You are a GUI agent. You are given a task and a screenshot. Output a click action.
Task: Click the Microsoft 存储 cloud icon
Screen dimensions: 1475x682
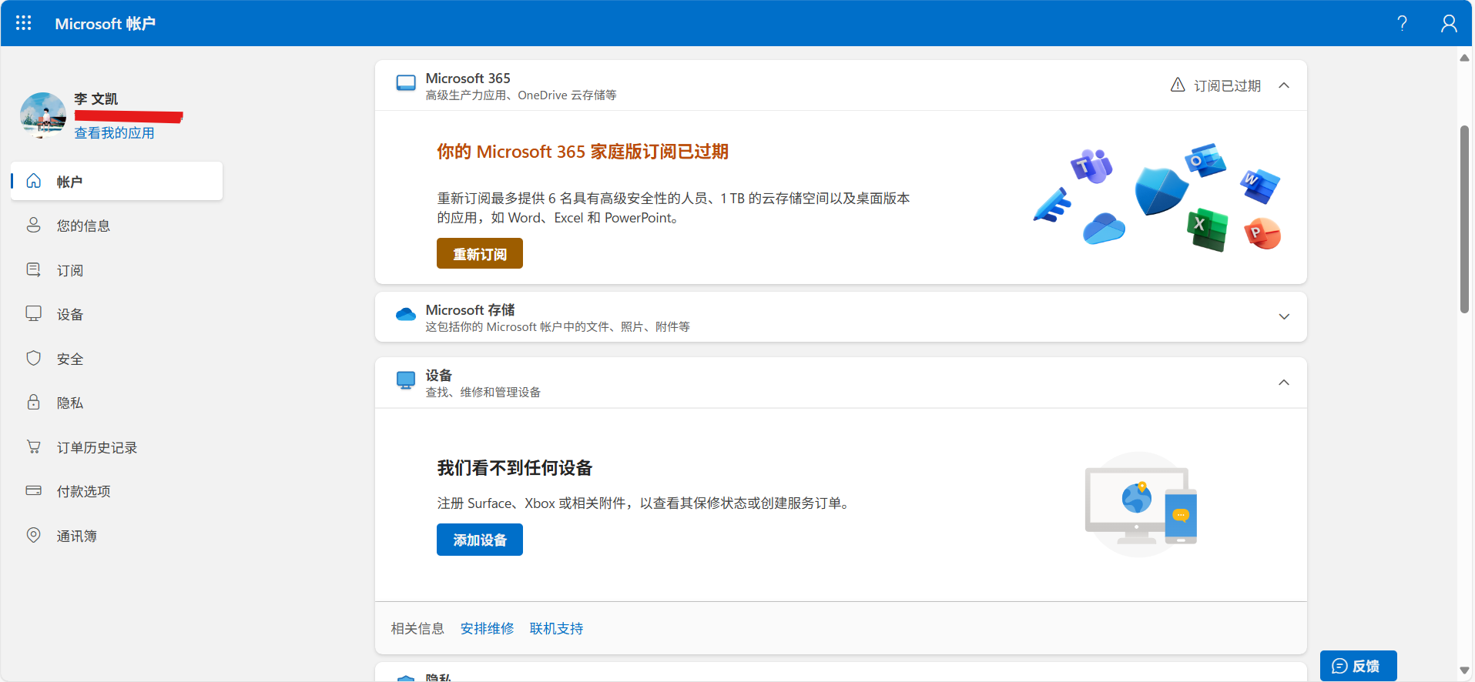coord(406,314)
